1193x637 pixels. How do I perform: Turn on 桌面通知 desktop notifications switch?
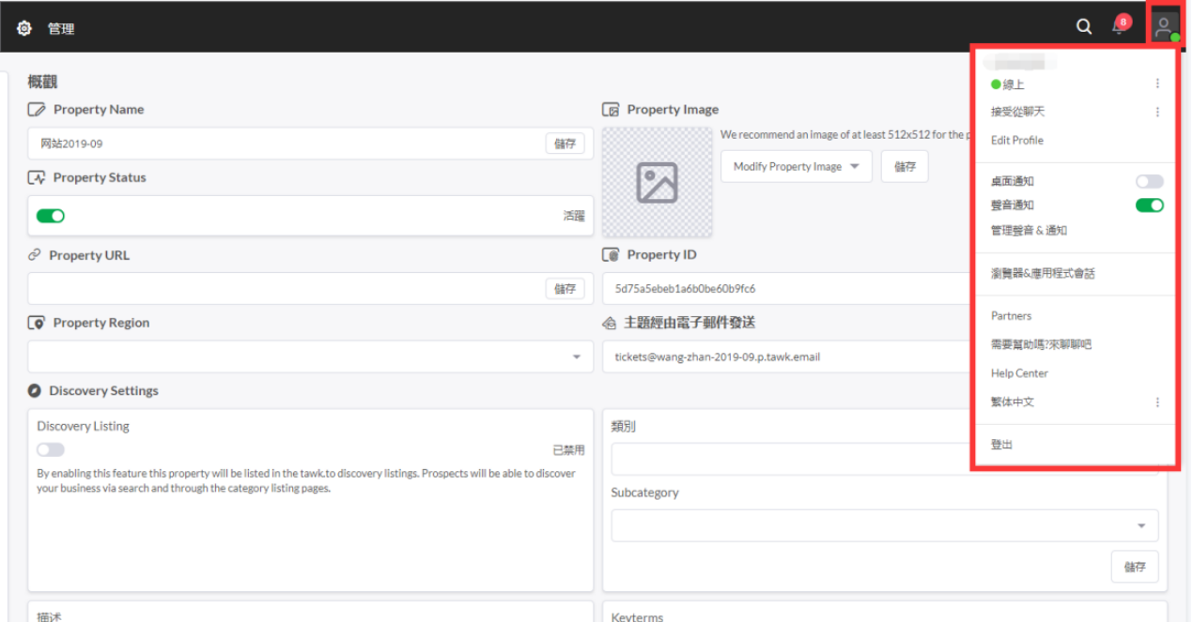[x=1149, y=181]
